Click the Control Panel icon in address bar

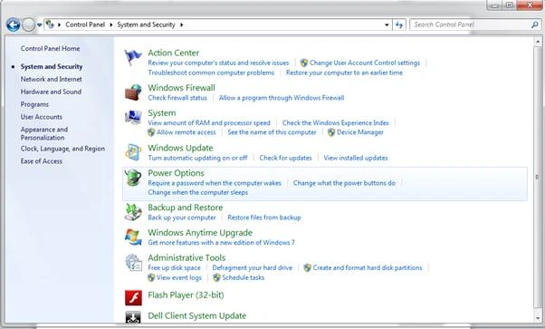tap(50, 24)
